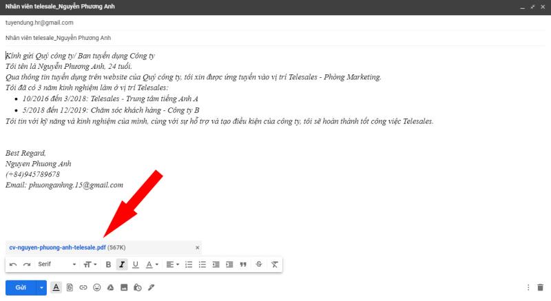Toggle bold formatting
The height and width of the screenshot is (301, 551).
click(x=108, y=264)
